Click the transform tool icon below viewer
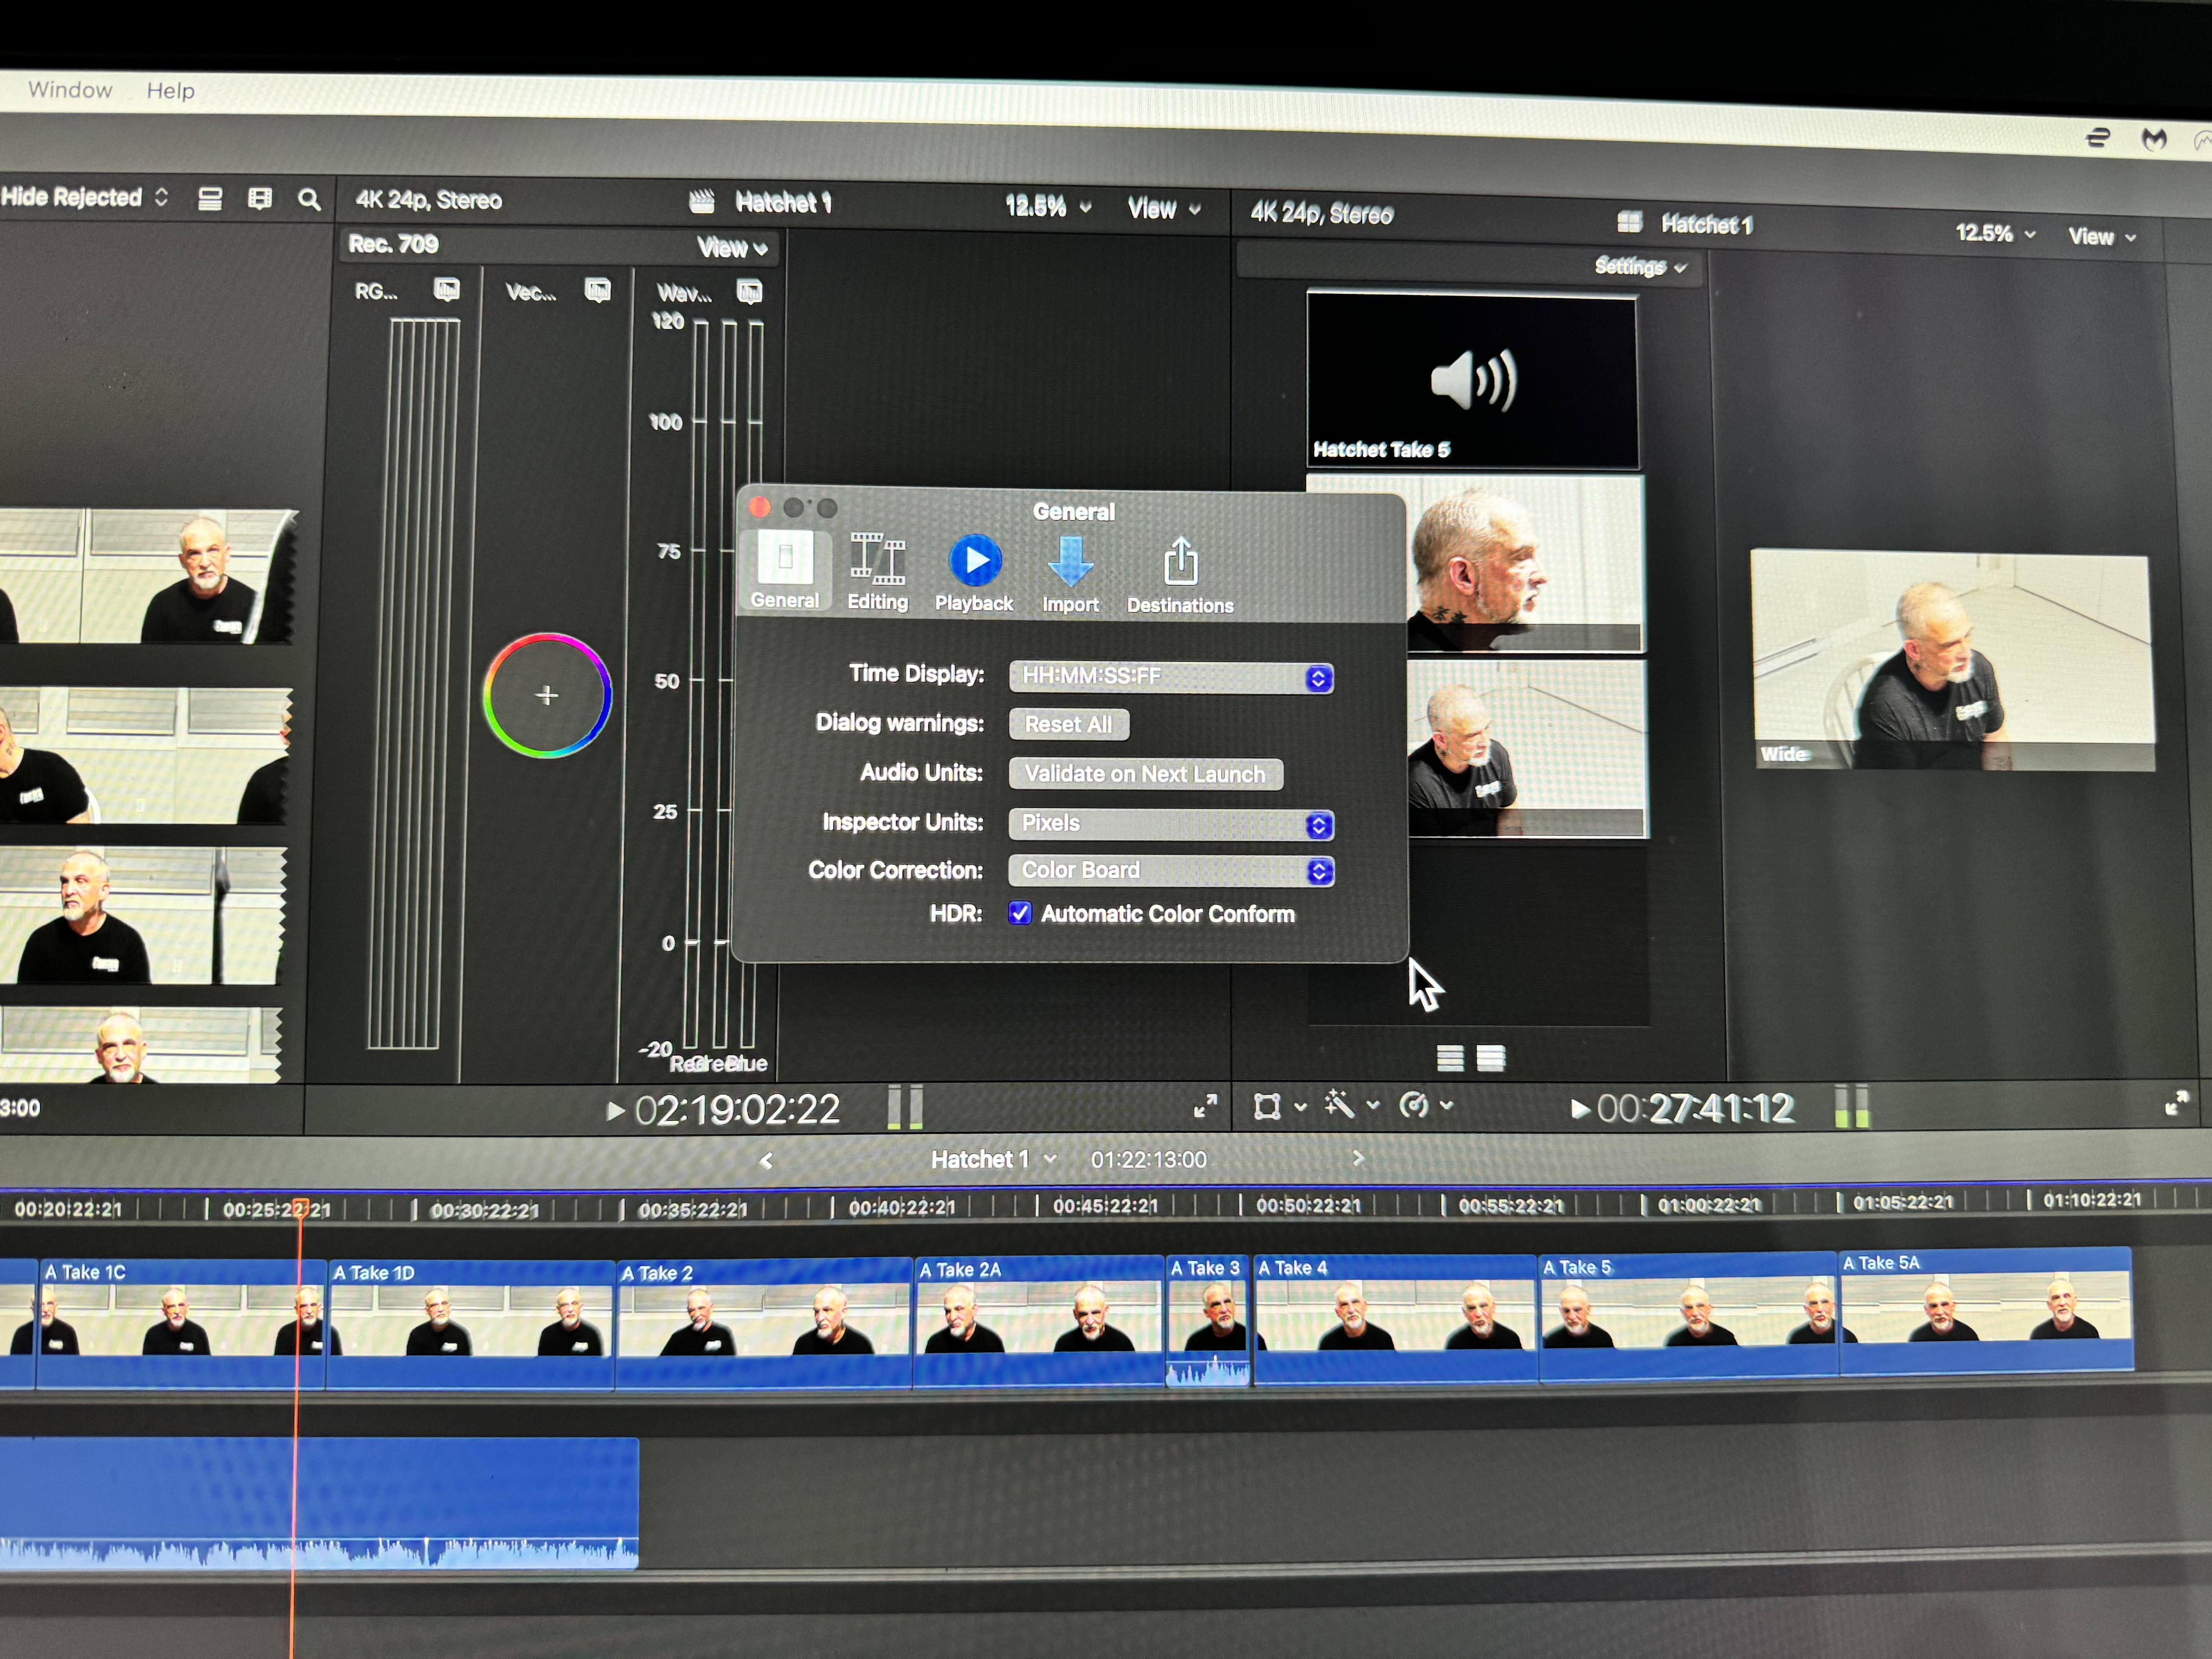Image resolution: width=2212 pixels, height=1659 pixels. tap(1267, 1106)
